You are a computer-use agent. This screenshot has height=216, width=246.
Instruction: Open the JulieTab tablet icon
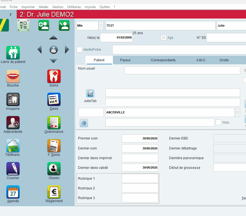(90, 93)
